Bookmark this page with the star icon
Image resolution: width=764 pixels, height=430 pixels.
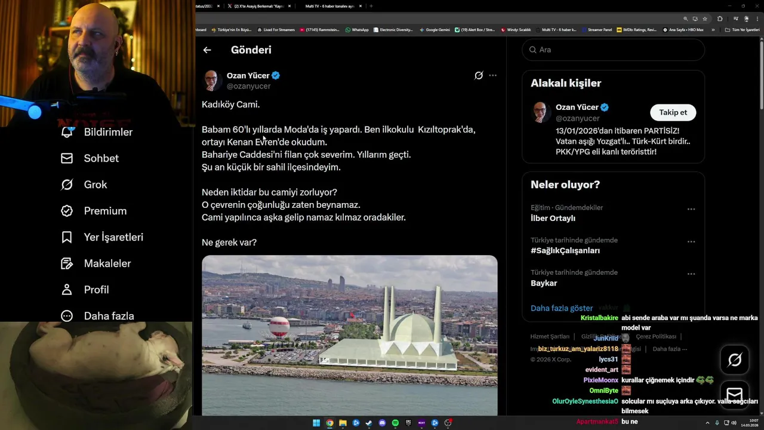pos(705,19)
